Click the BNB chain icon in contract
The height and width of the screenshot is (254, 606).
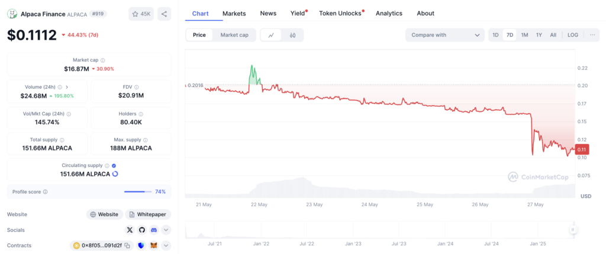point(76,246)
